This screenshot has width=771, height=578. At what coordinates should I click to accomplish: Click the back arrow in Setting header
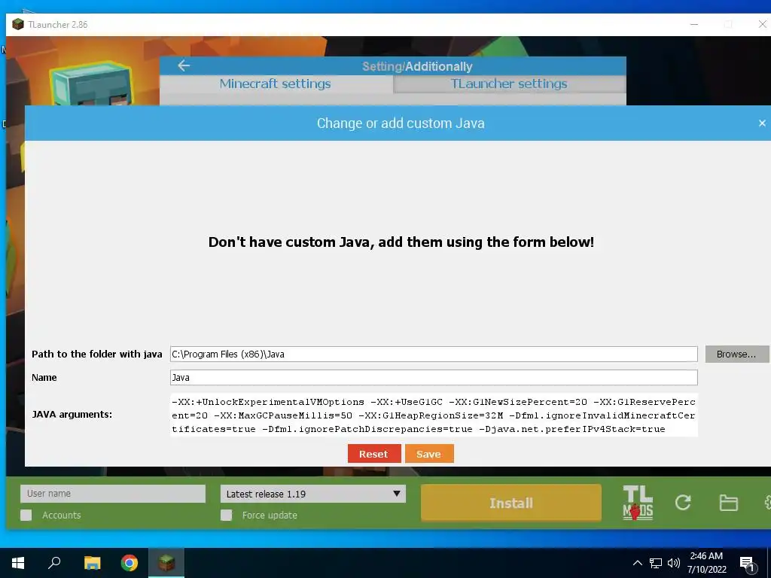coord(184,65)
